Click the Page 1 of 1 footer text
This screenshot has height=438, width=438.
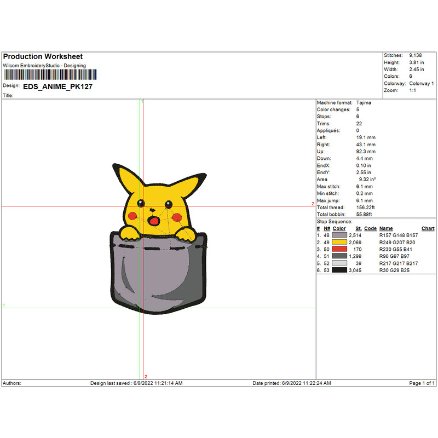(422, 383)
